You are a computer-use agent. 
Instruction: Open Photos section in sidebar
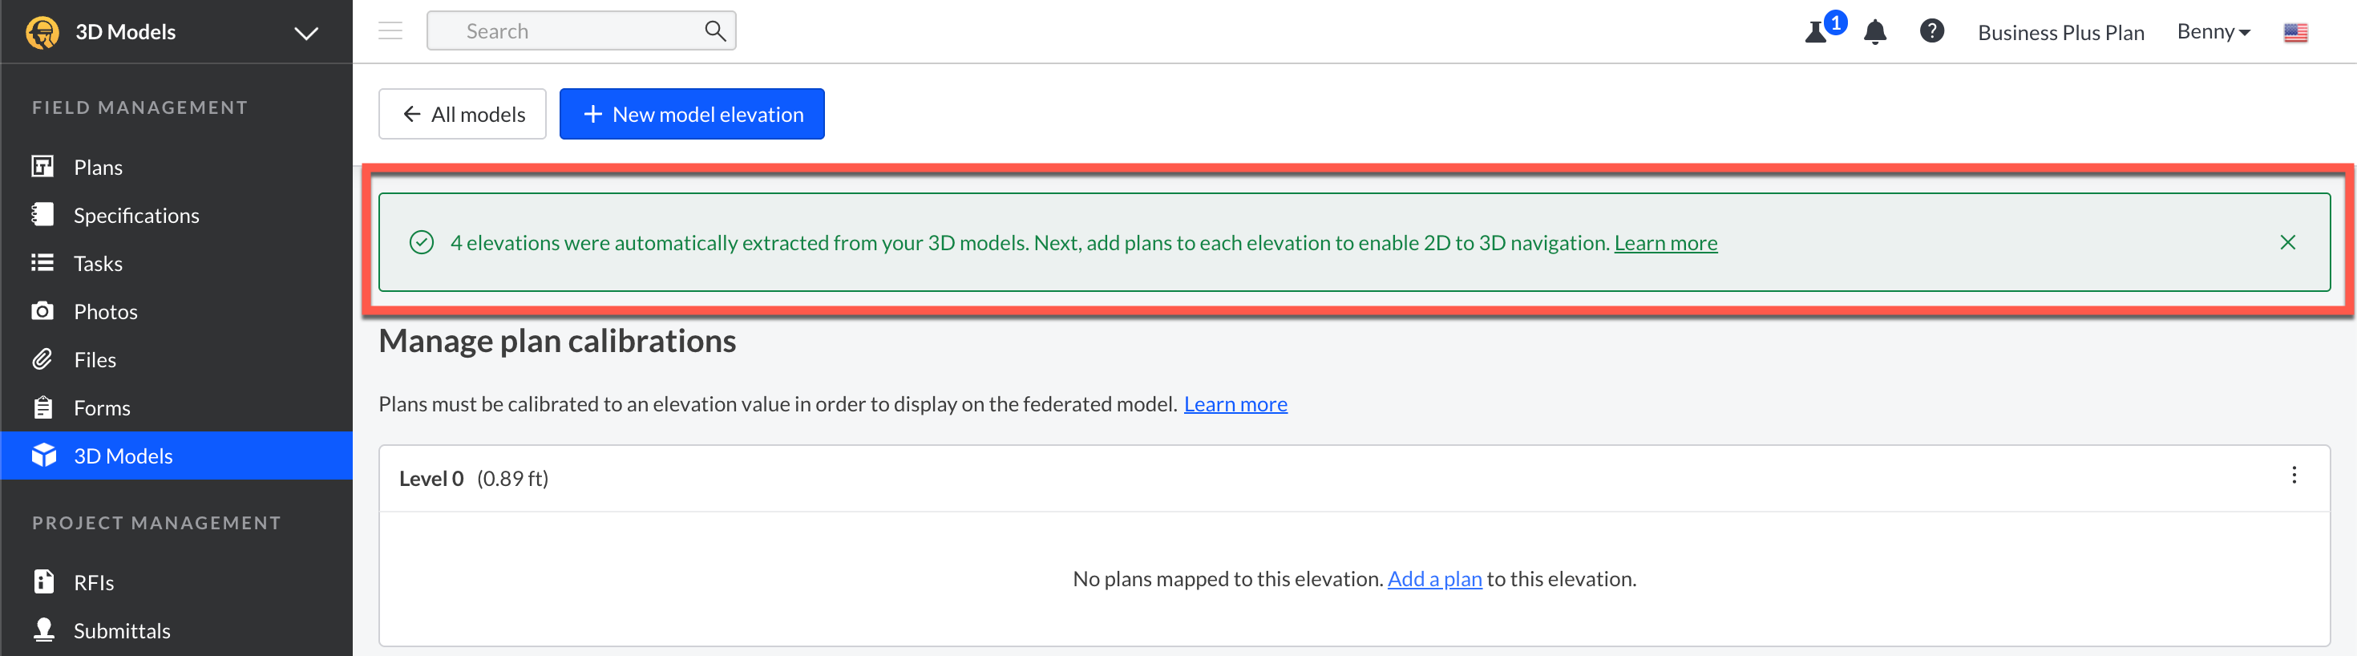point(105,312)
